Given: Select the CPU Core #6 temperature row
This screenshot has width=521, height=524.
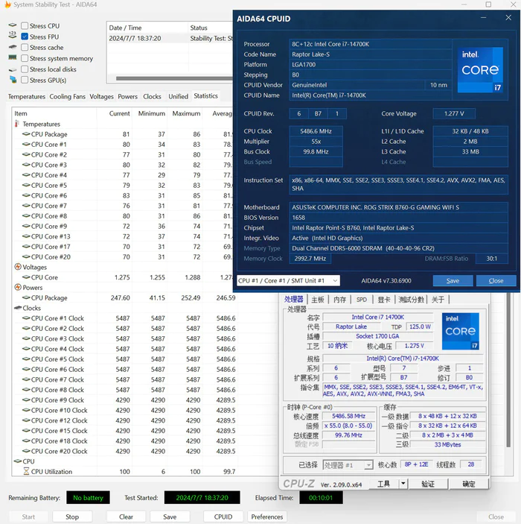Looking at the screenshot, I should [x=123, y=195].
